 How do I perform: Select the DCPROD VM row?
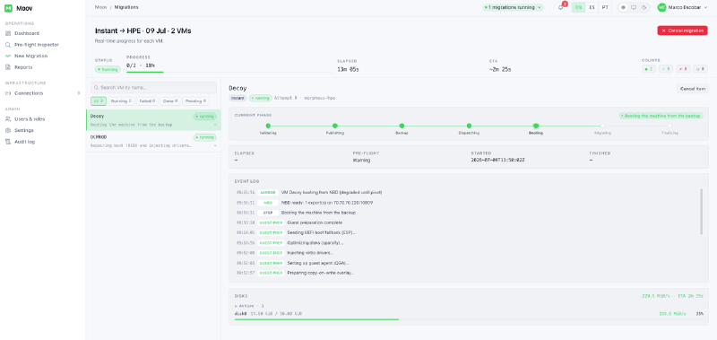pyautogui.click(x=153, y=141)
